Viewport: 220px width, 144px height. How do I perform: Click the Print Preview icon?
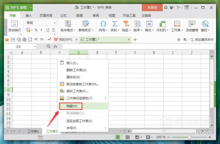click(30, 40)
